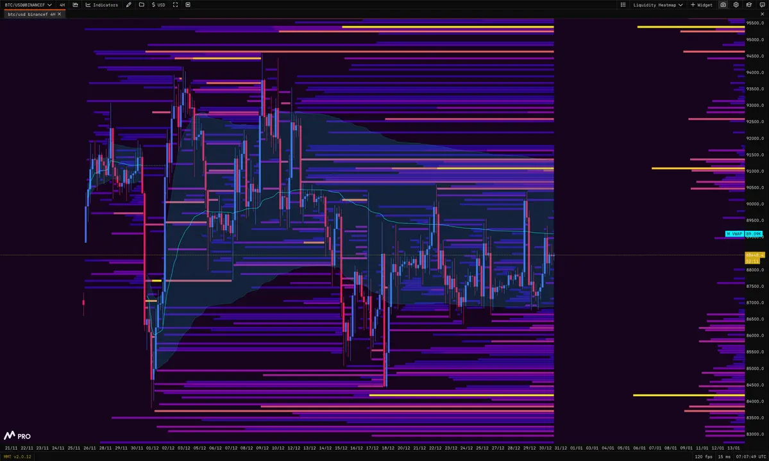Viewport: 769px width, 461px height.
Task: Click the current price label 88448.4
Action: [x=754, y=255]
